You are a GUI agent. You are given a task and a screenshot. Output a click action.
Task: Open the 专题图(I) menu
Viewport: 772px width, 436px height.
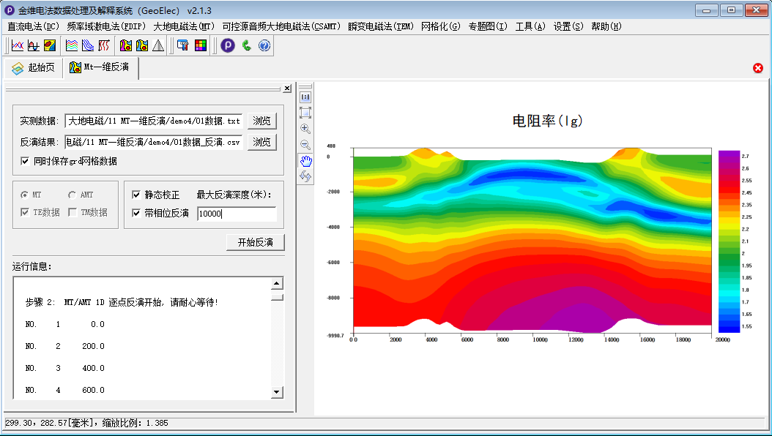(487, 26)
